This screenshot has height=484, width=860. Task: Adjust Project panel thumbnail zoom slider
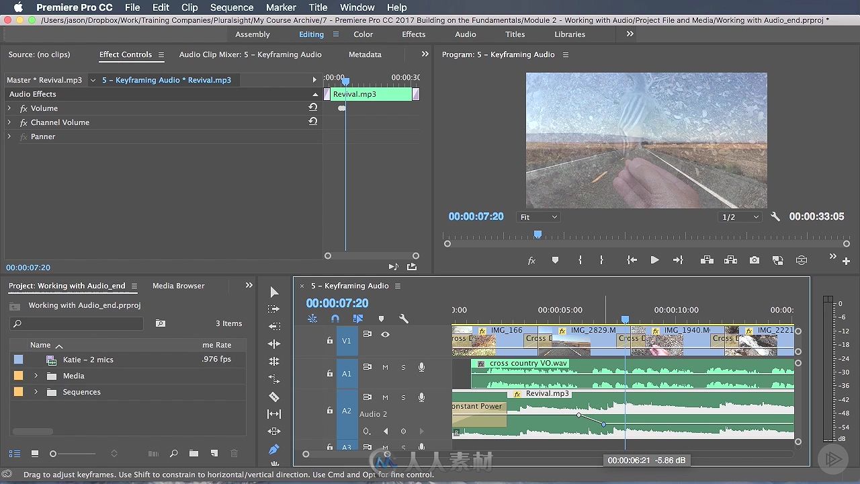[53, 454]
